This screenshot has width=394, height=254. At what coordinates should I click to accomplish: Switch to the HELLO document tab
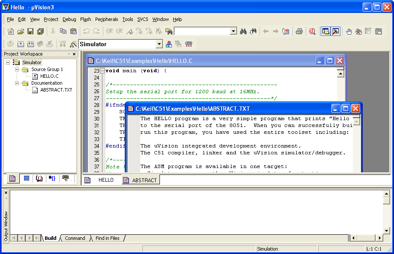pos(102,180)
